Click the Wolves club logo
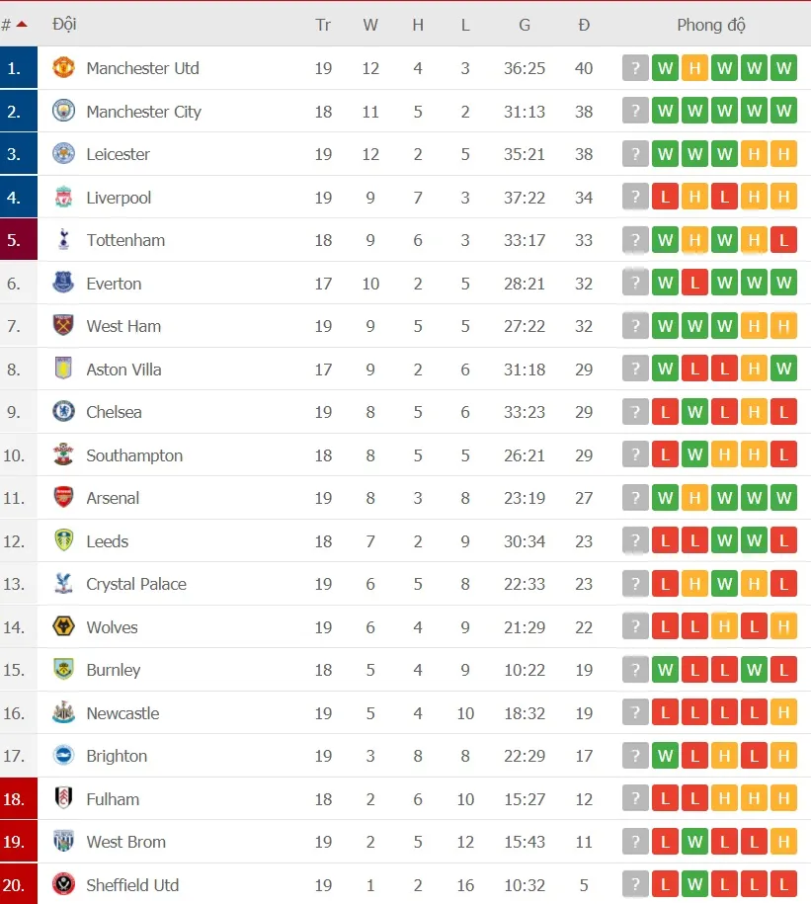 61,626
